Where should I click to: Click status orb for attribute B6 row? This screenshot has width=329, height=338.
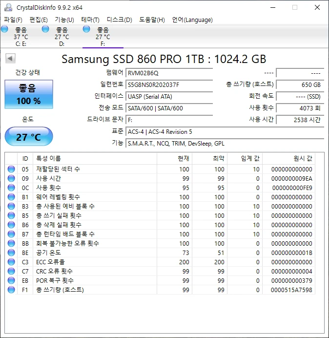click(x=11, y=225)
